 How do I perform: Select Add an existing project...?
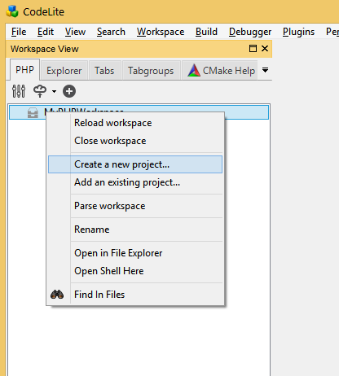click(x=135, y=182)
